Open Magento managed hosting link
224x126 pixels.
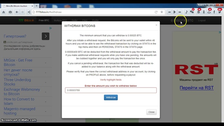coord(20,111)
